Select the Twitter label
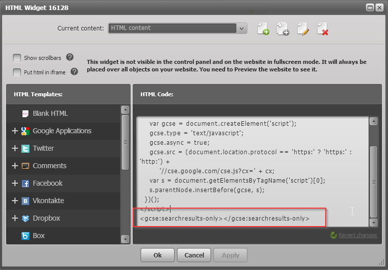Viewport: 388px width, 270px height. [x=43, y=148]
